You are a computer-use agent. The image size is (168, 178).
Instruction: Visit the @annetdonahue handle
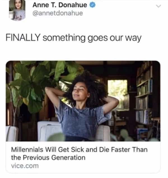coord(58,13)
